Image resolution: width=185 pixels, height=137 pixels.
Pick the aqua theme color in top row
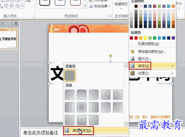169,6
